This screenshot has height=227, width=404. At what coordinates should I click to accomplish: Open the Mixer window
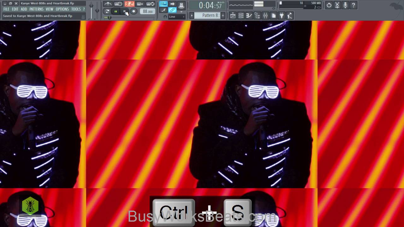265,15
